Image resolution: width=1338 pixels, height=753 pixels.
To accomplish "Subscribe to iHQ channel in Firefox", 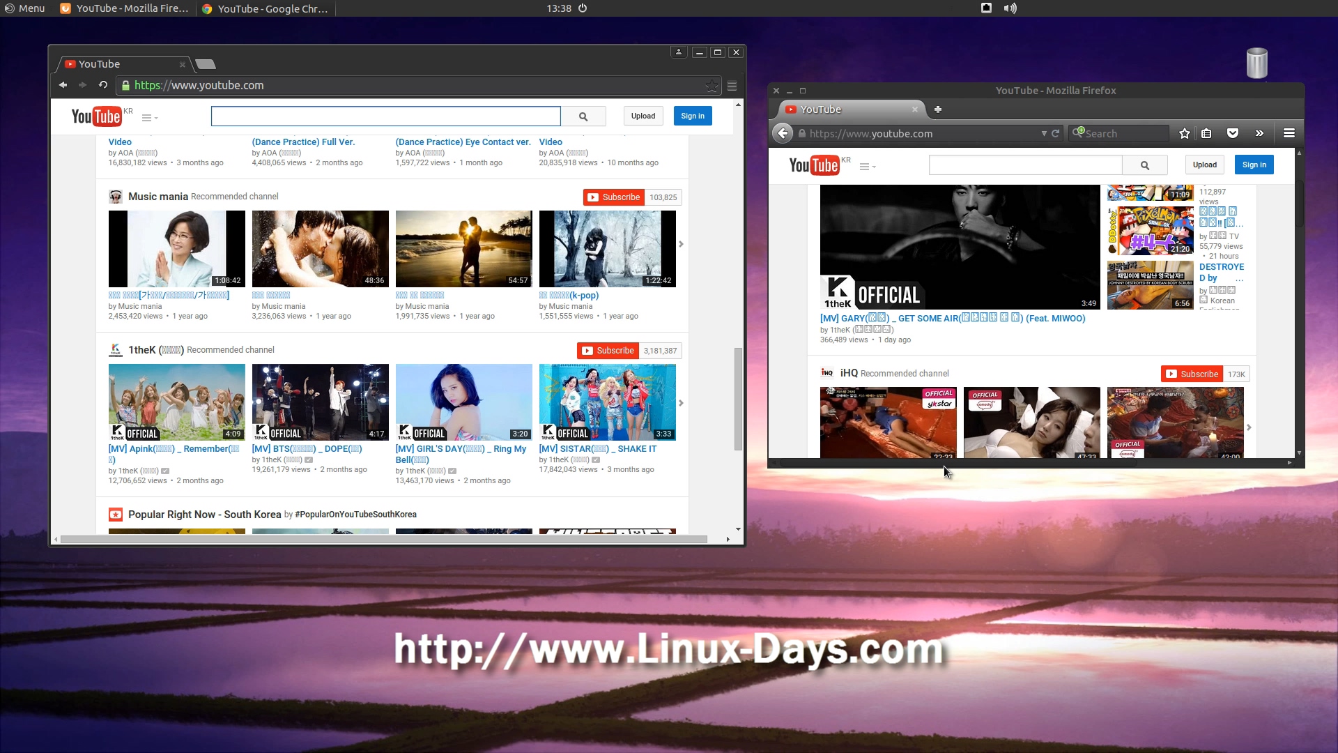I will click(1192, 374).
